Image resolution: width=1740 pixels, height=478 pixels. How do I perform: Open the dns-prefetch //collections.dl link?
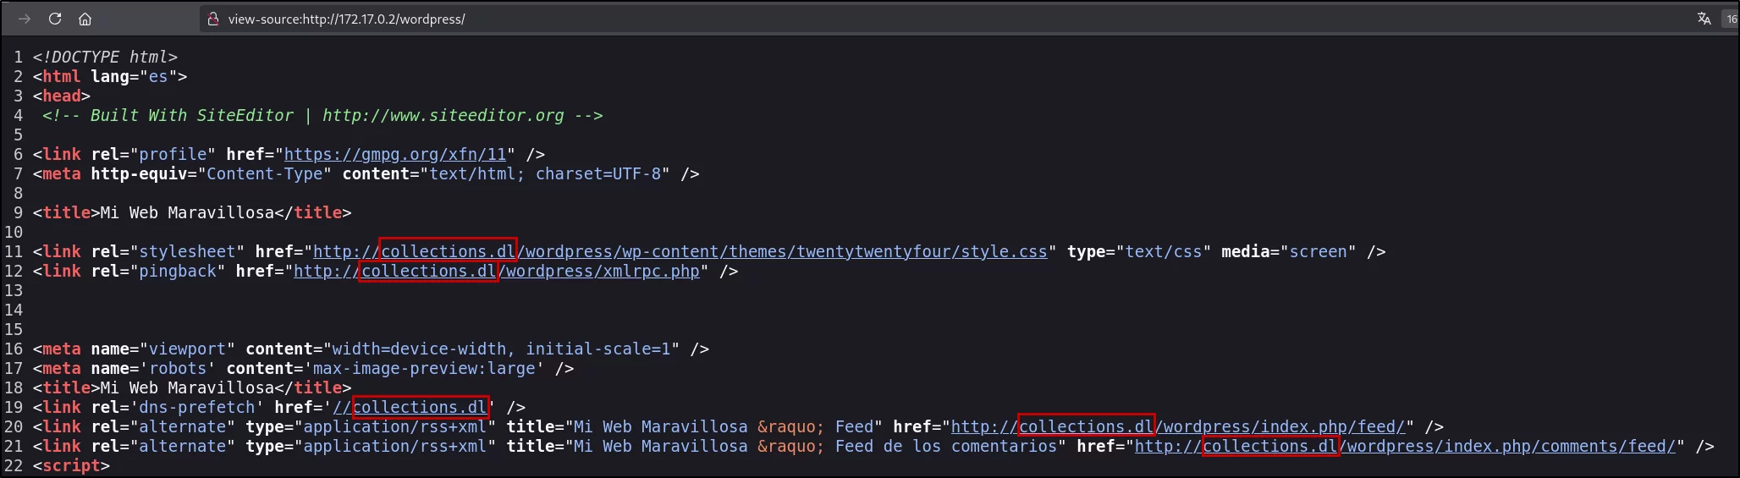pos(410,407)
